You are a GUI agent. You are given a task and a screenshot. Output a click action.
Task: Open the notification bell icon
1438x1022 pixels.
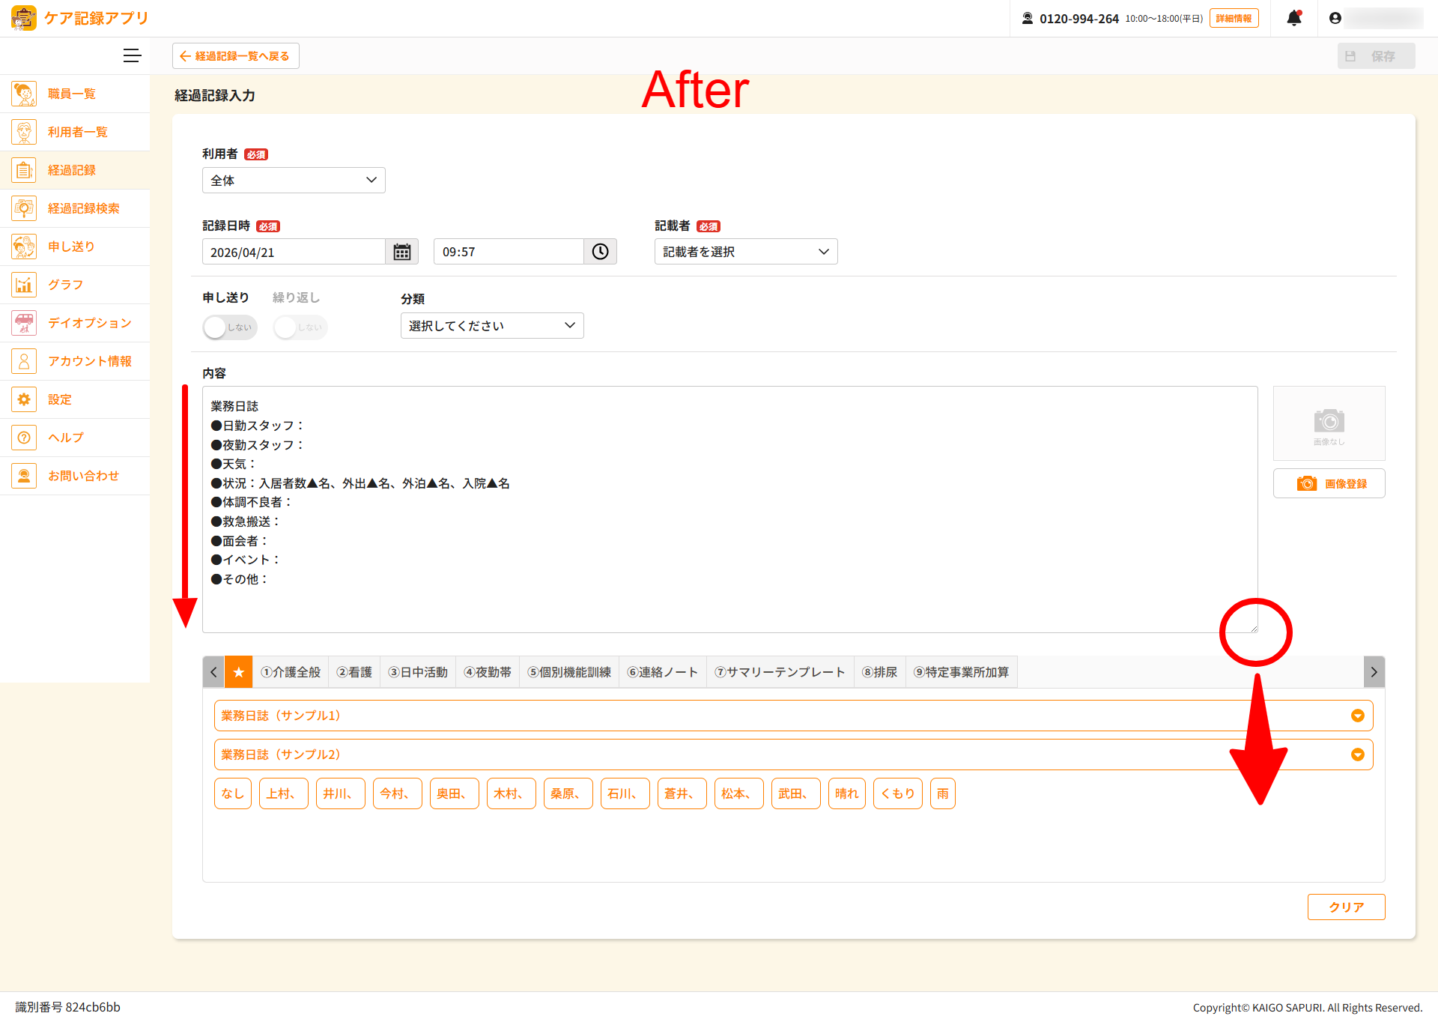point(1293,18)
